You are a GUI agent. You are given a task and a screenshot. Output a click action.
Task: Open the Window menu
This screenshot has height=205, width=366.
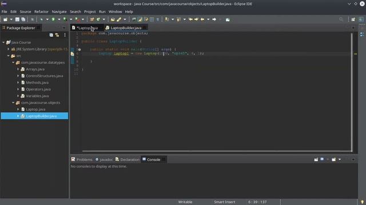pos(115,11)
